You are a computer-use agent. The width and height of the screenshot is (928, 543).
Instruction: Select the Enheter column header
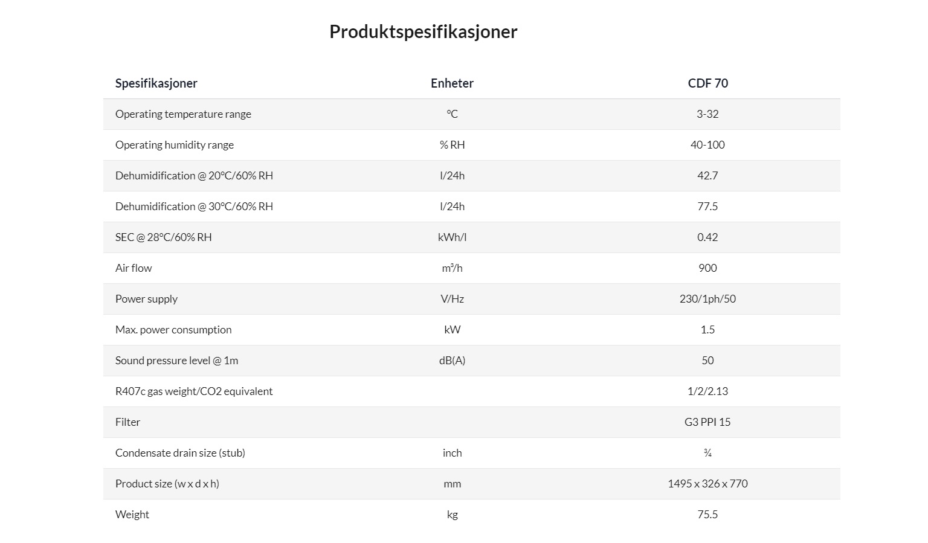tap(452, 83)
